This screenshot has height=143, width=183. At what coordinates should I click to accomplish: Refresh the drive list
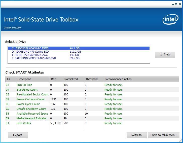tap(165, 55)
